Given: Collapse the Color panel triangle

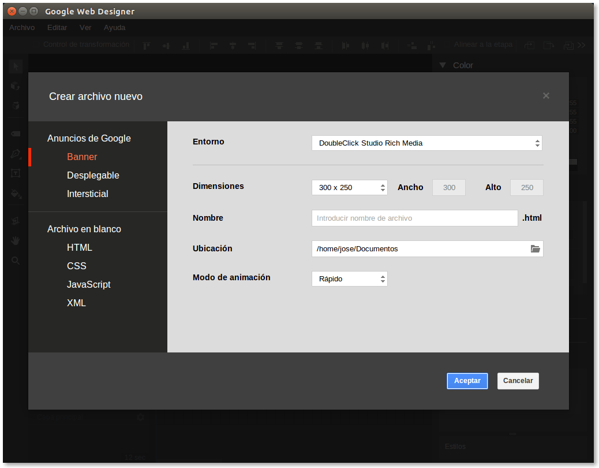Looking at the screenshot, I should pos(443,65).
